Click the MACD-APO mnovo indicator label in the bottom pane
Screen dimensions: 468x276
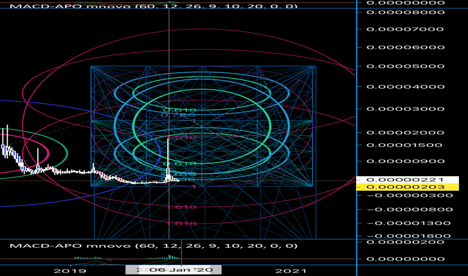[154, 246]
